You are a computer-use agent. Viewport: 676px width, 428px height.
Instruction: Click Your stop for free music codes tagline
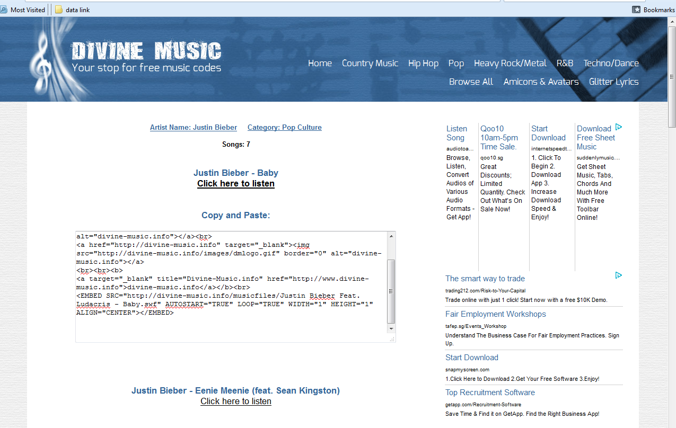[x=146, y=68]
